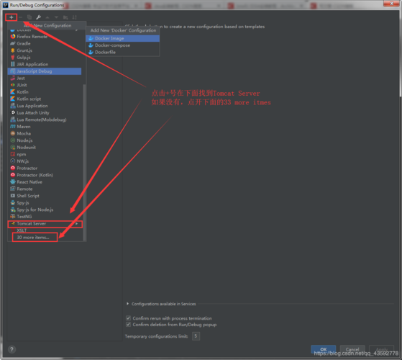Toggle Confirm deletion from Run/Debug popup
Image resolution: width=402 pixels, height=360 pixels.
tap(128, 325)
